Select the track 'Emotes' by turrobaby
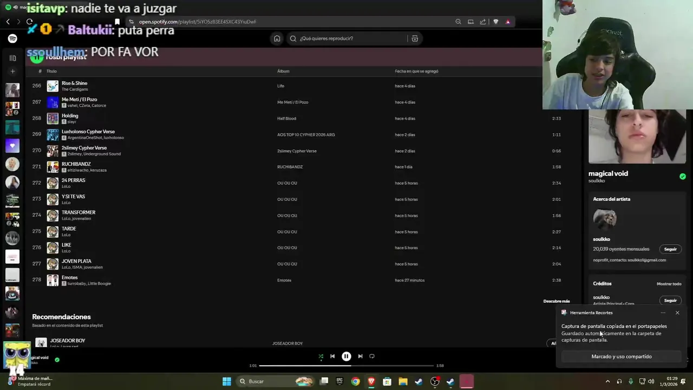693x390 pixels. [70, 277]
